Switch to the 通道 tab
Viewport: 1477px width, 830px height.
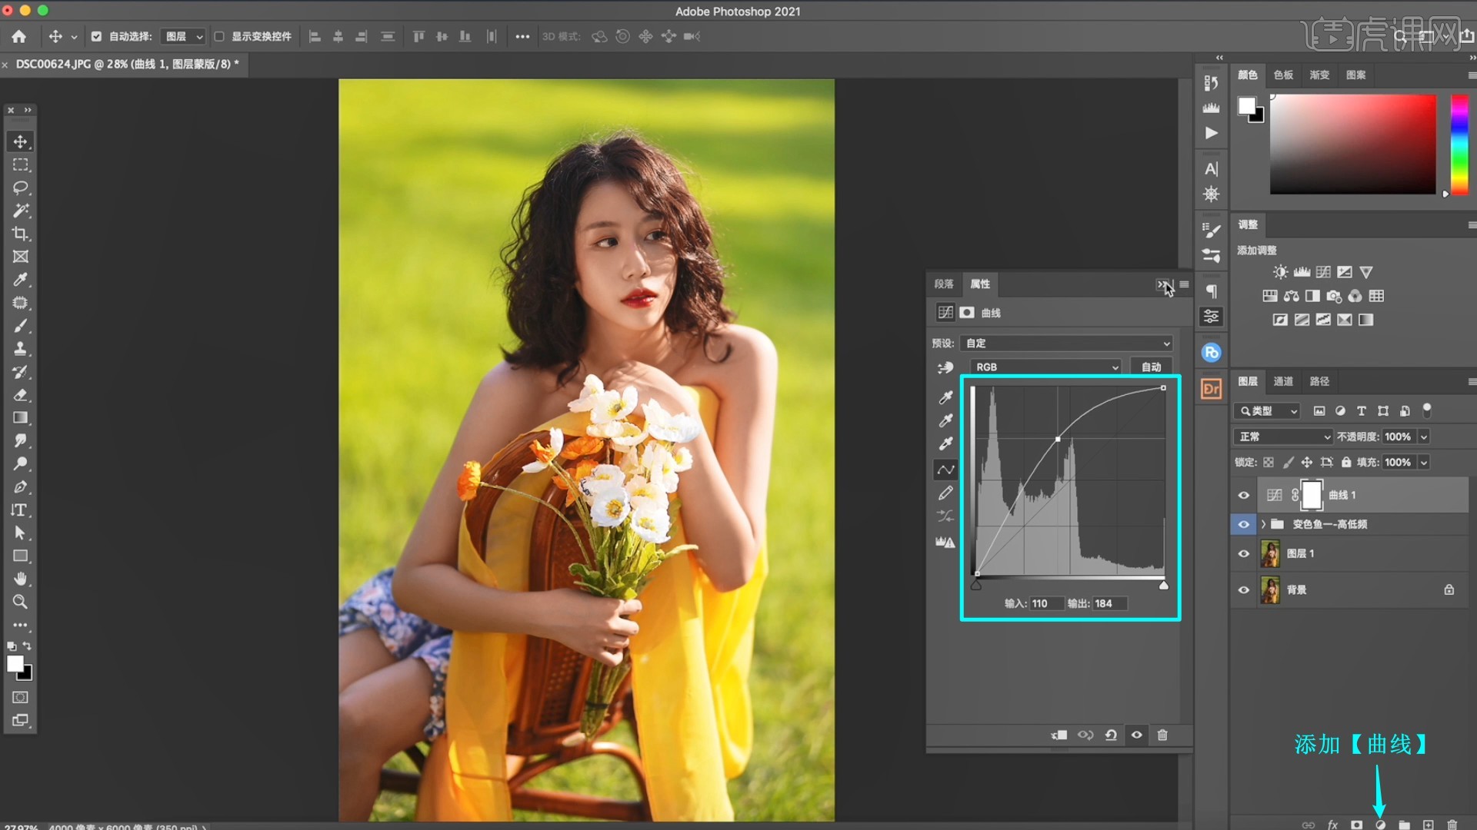[x=1283, y=381]
